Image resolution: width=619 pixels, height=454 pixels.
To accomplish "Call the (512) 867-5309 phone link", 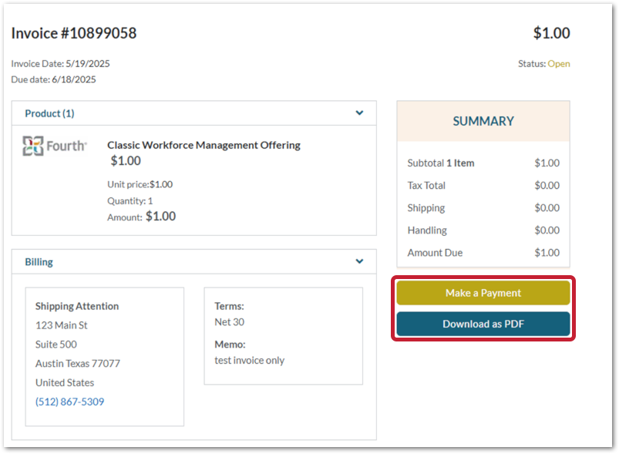I will tap(69, 402).
